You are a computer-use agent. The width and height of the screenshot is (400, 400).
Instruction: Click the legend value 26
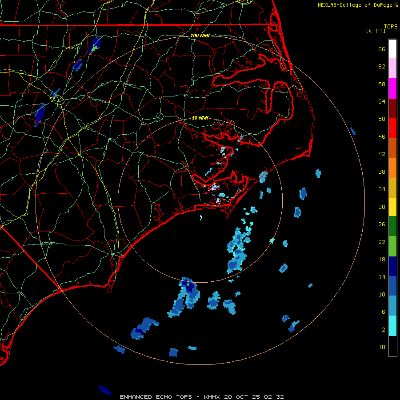click(x=382, y=224)
